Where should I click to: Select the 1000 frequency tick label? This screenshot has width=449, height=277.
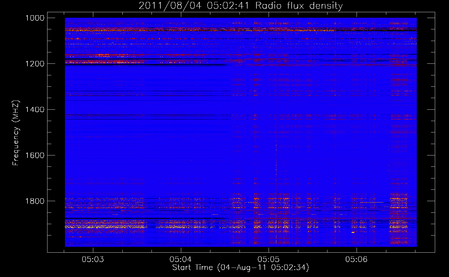35,18
